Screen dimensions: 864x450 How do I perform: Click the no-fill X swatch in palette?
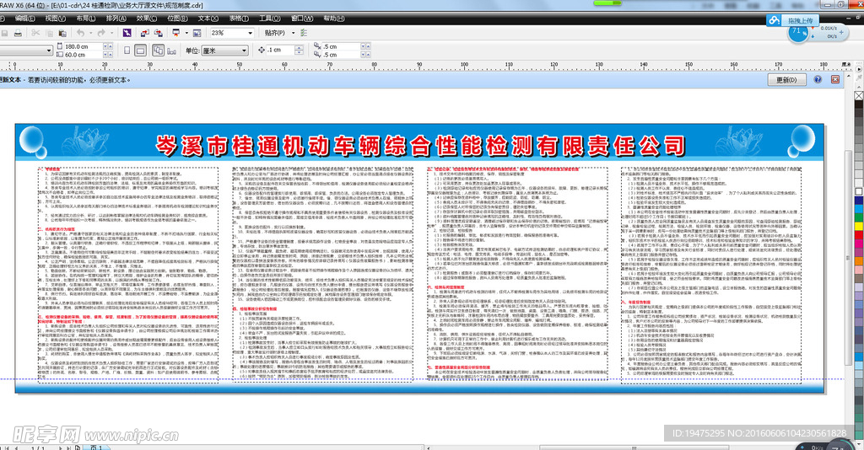[859, 96]
